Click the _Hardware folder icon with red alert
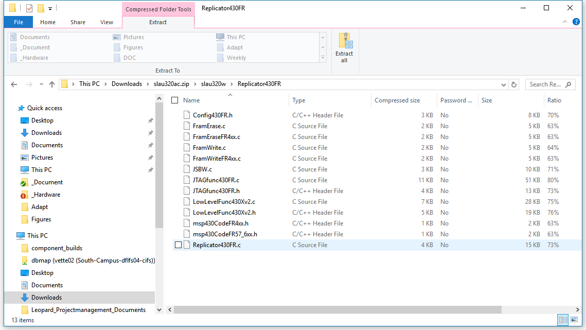Viewport: 586px width, 330px height. point(24,195)
